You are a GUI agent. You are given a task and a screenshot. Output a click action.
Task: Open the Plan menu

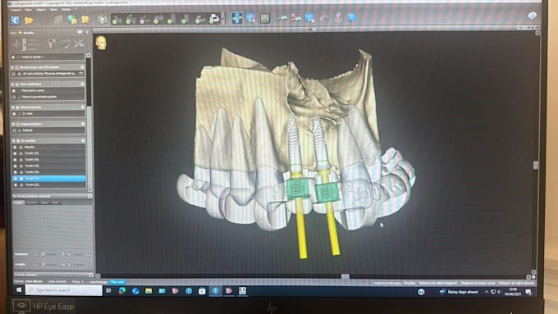click(29, 10)
